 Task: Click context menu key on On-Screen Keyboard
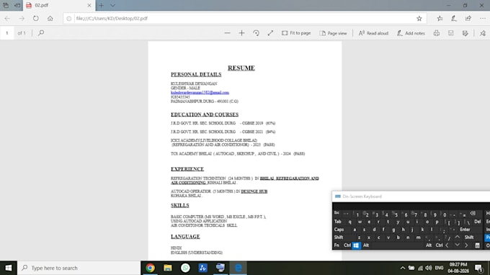[x=477, y=245]
